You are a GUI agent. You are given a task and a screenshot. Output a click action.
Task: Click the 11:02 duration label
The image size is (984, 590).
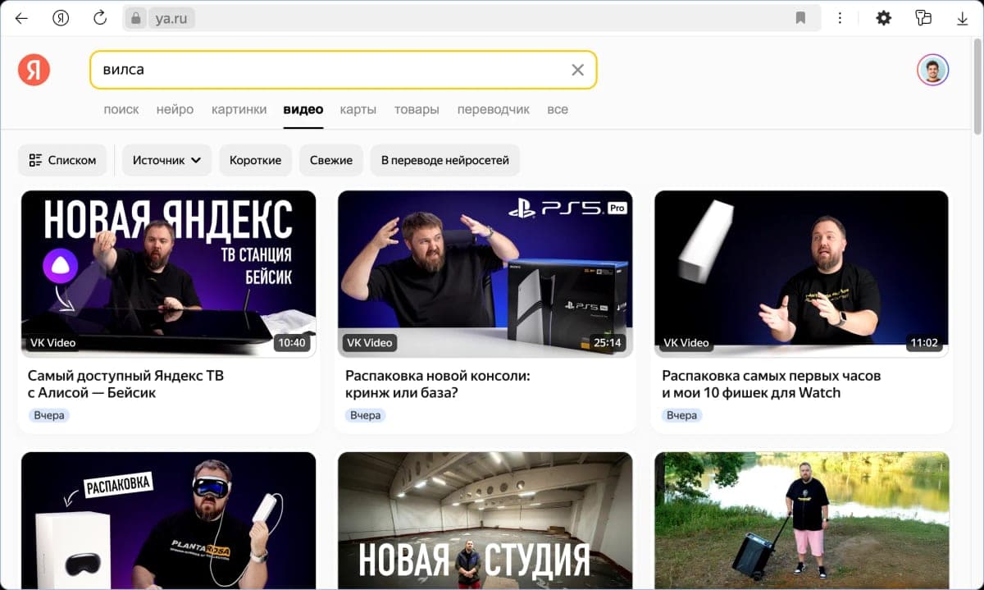[924, 342]
